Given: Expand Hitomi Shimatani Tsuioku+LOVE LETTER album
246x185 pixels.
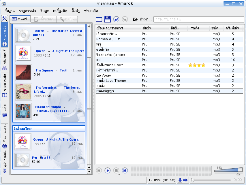Looking at the screenshot, I should (52, 109).
